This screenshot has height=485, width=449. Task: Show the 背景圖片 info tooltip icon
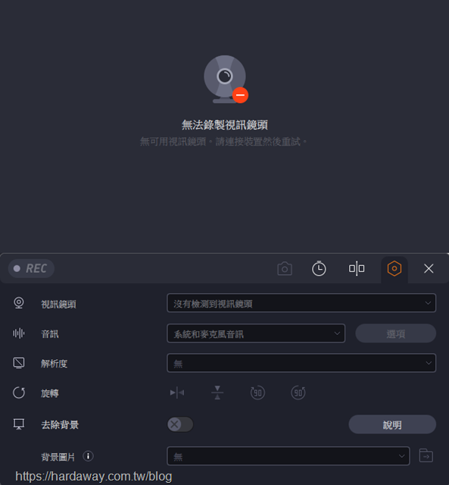coord(88,456)
